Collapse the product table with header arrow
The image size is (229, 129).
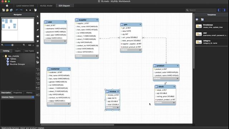(177, 66)
